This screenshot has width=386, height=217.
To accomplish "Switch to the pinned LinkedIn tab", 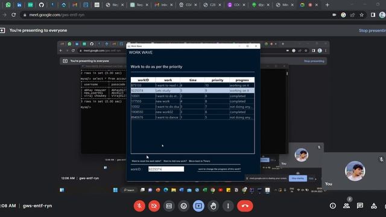I will pyautogui.click(x=19, y=5).
